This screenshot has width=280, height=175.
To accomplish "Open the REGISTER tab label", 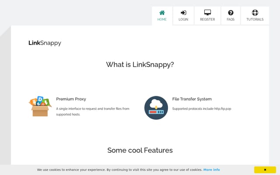I will click(207, 19).
